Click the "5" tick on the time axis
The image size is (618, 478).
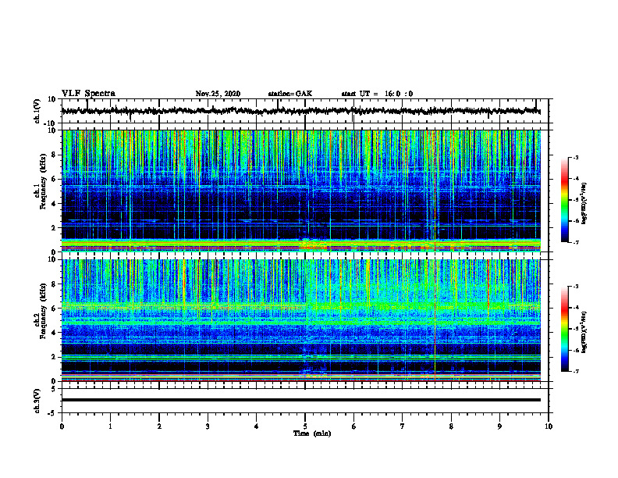click(305, 426)
